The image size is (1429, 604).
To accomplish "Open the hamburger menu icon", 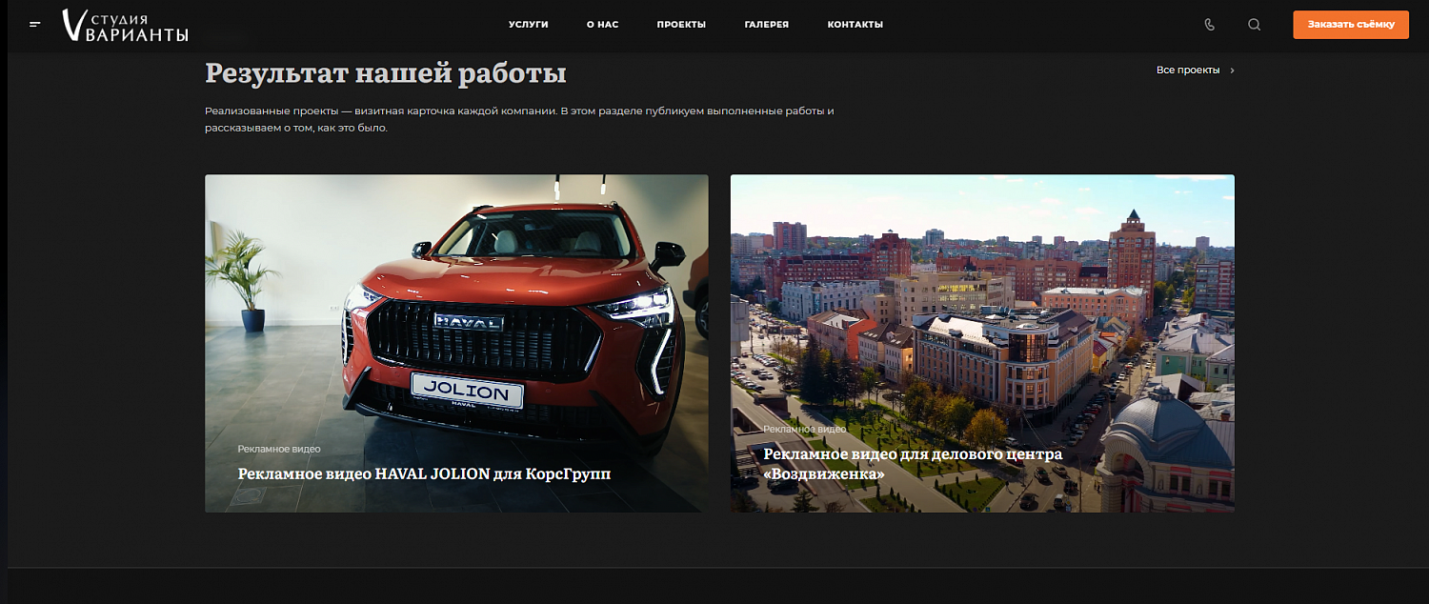I will tap(35, 25).
